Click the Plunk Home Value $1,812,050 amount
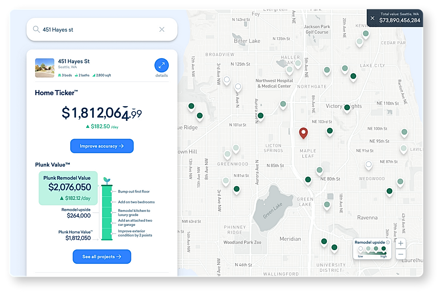The image size is (442, 295). 78,238
